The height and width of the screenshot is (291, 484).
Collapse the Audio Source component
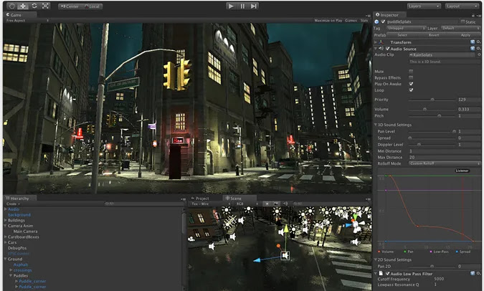[376, 49]
